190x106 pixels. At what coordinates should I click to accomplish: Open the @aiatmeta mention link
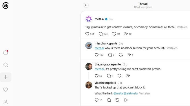tap(131, 93)
